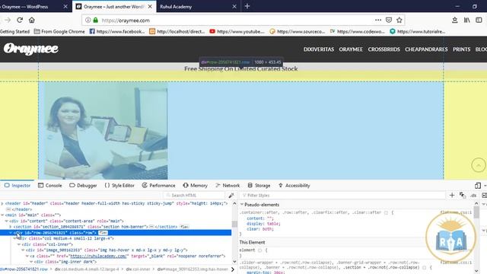Collapse the Pseudo-elements section

[x=242, y=205]
